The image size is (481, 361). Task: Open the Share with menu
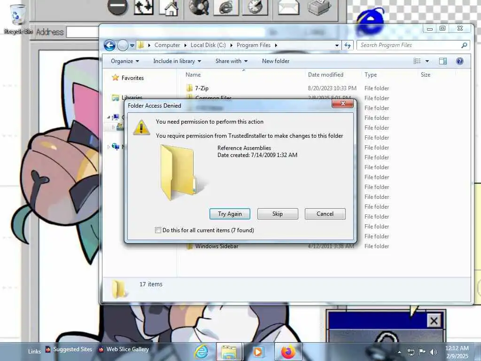click(x=231, y=61)
